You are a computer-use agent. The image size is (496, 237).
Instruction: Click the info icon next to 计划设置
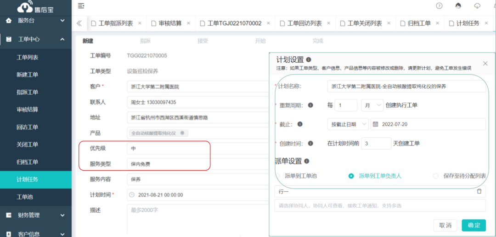click(x=309, y=59)
